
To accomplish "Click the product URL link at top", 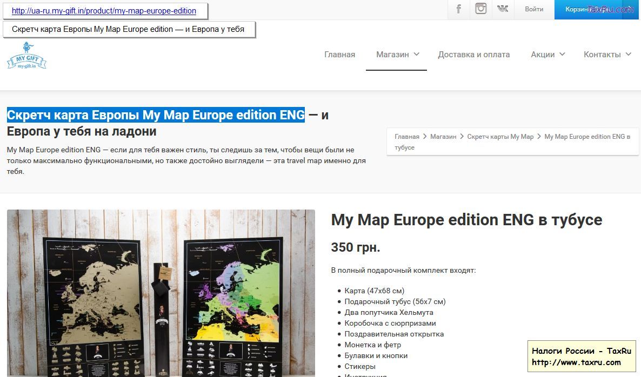I will coord(104,10).
